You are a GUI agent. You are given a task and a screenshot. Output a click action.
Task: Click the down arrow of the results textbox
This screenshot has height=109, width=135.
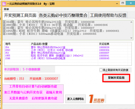click(x=131, y=38)
